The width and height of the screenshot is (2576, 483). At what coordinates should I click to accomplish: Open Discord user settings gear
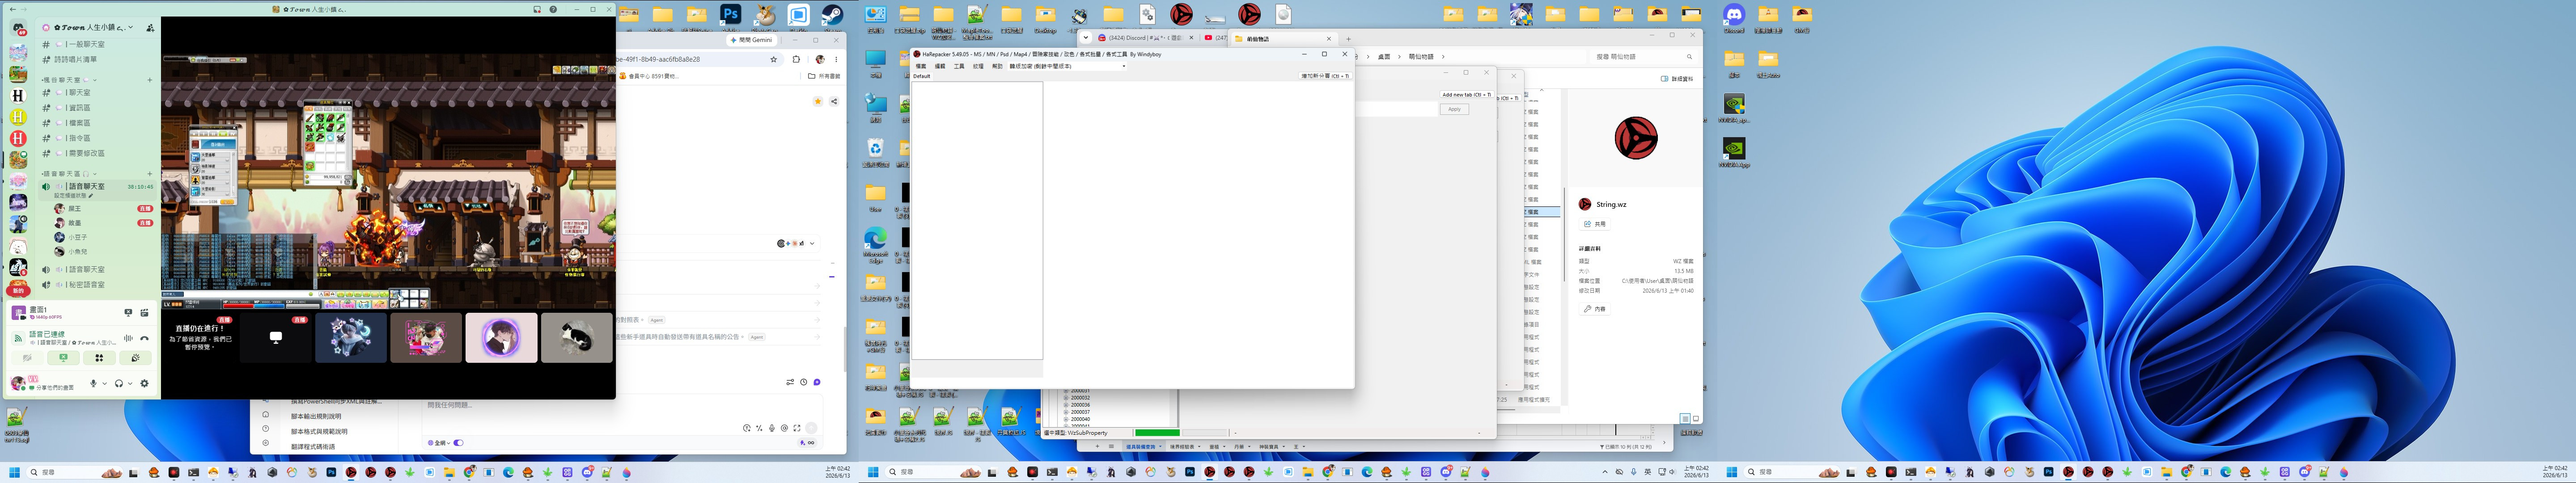click(144, 383)
